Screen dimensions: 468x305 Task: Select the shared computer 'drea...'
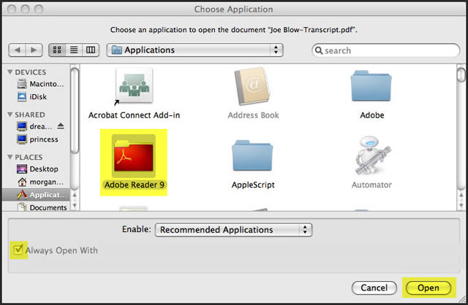pyautogui.click(x=34, y=126)
